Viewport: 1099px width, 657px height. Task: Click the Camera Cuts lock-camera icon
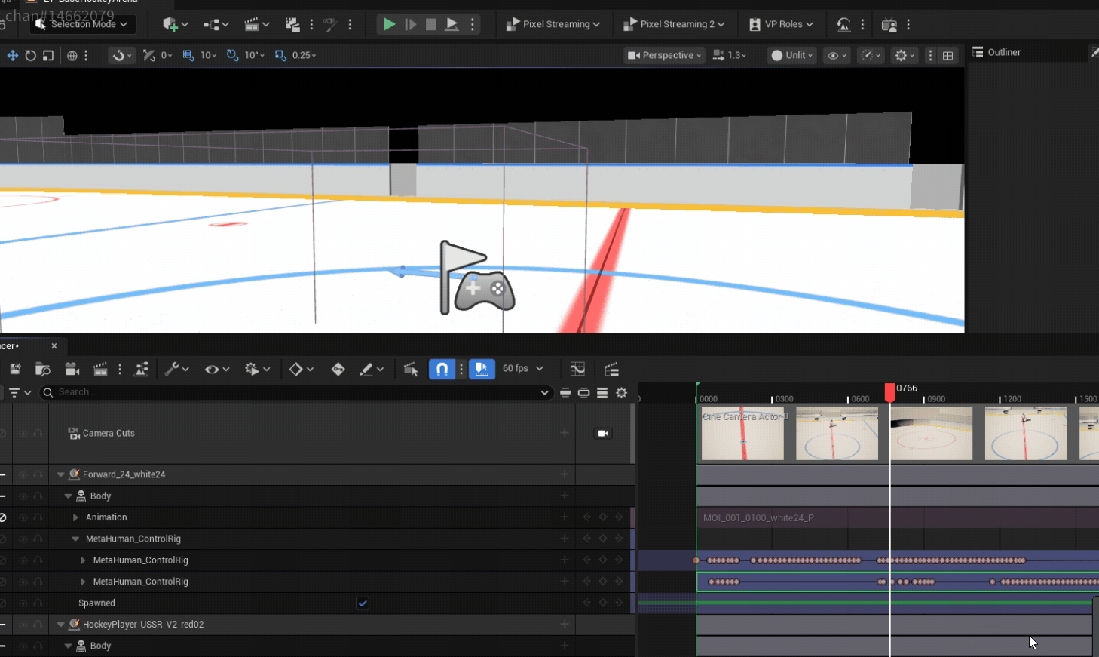coord(603,434)
